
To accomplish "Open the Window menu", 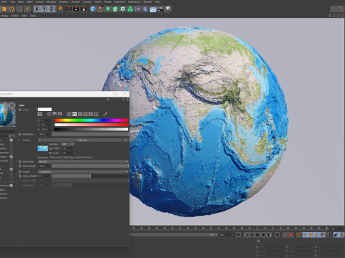I will [147, 1].
